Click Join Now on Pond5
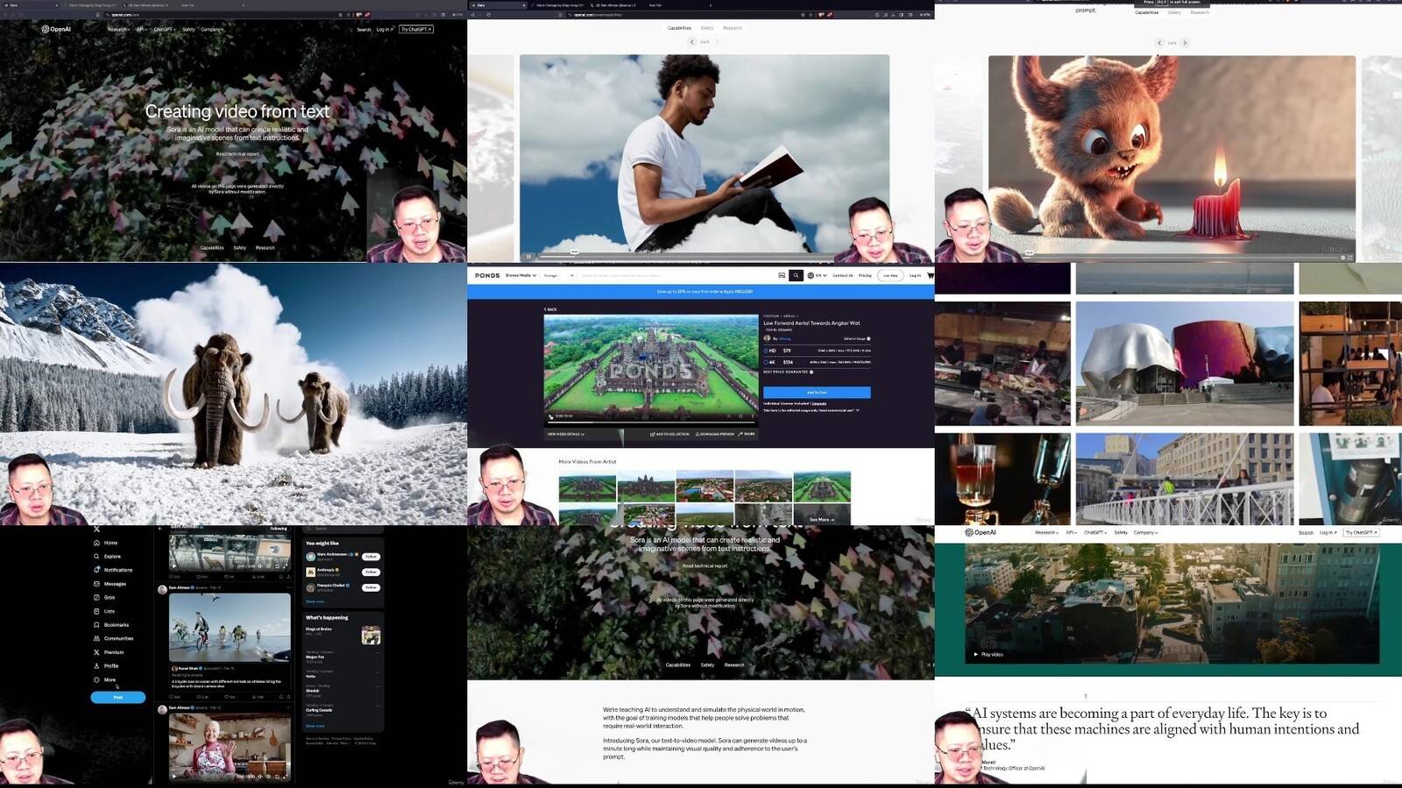Screen dimensions: 1402x788 click(890, 275)
